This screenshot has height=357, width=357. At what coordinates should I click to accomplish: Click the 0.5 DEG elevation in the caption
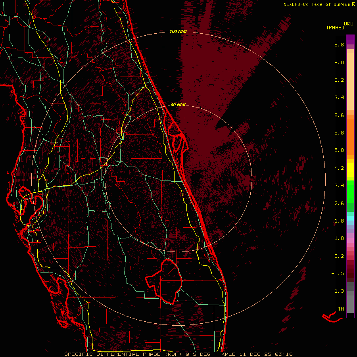pos(198,354)
